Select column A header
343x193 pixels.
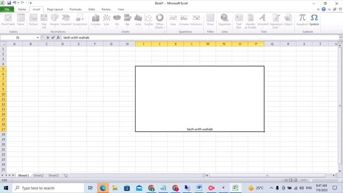(x=14, y=44)
